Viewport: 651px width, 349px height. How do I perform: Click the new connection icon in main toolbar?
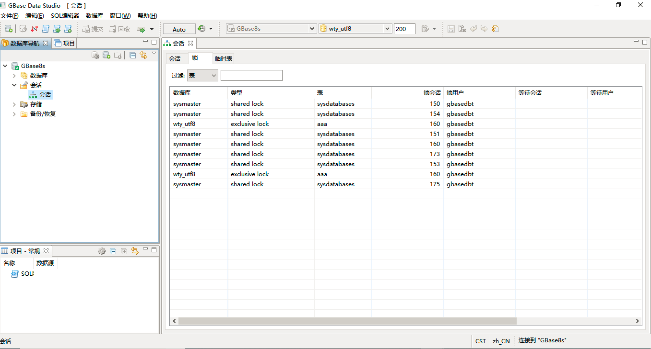coord(8,29)
